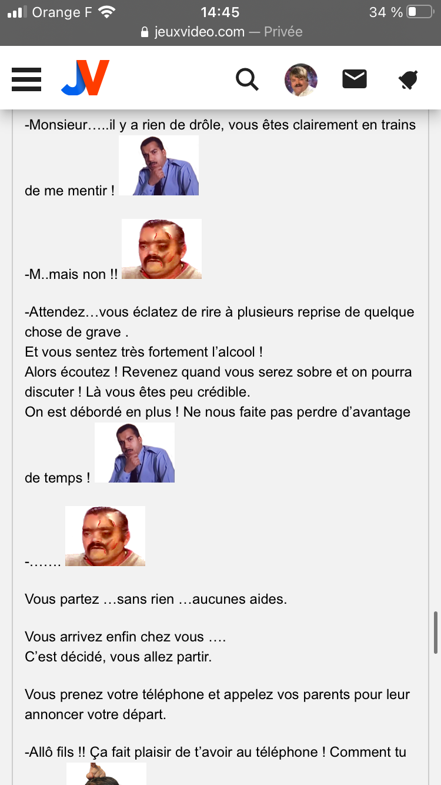
Task: Open bloodied face sticker after dotted line
Action: 105,536
